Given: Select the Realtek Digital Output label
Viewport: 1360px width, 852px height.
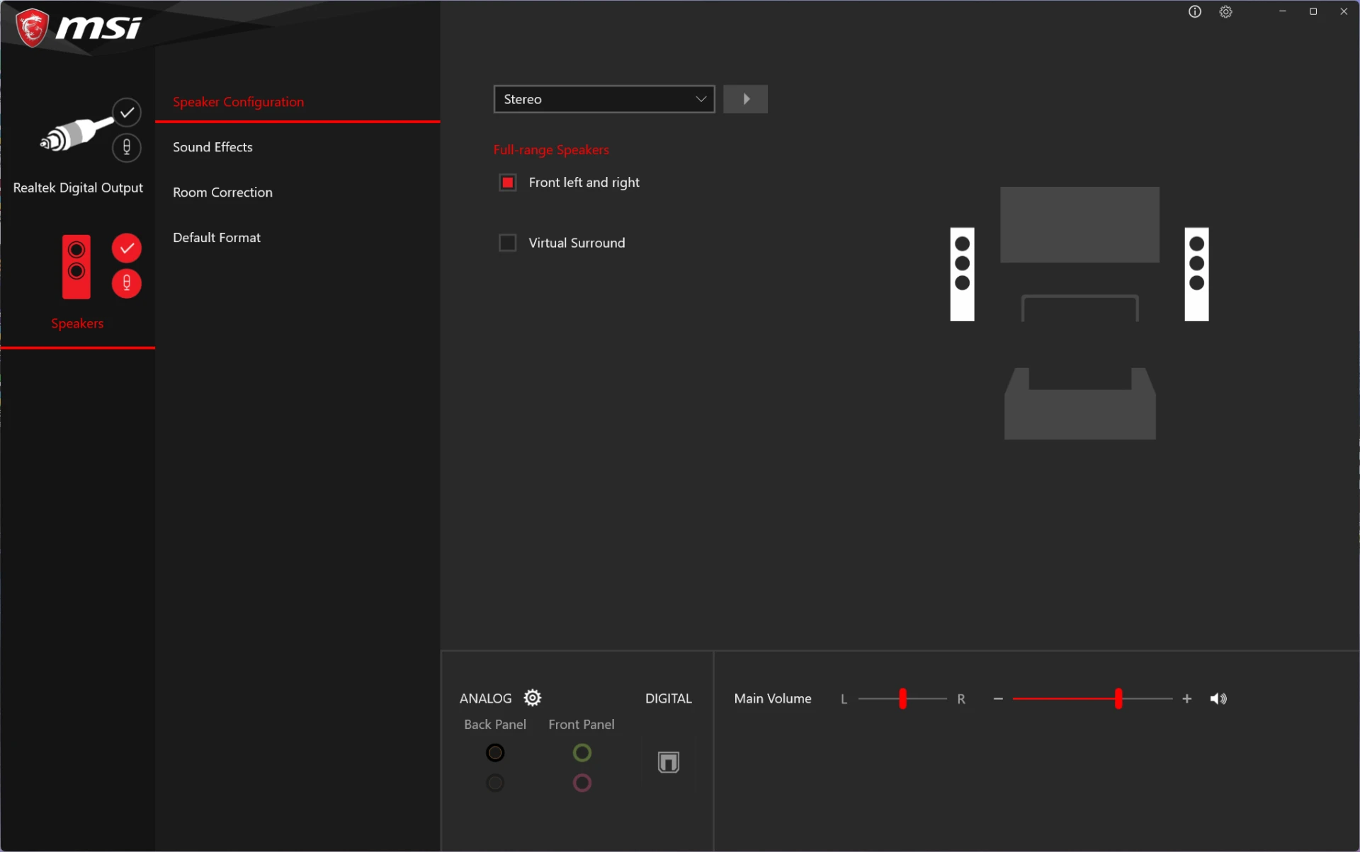Looking at the screenshot, I should 78,188.
